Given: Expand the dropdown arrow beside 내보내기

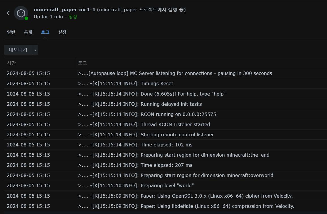Looking at the screenshot, I should click(35, 50).
